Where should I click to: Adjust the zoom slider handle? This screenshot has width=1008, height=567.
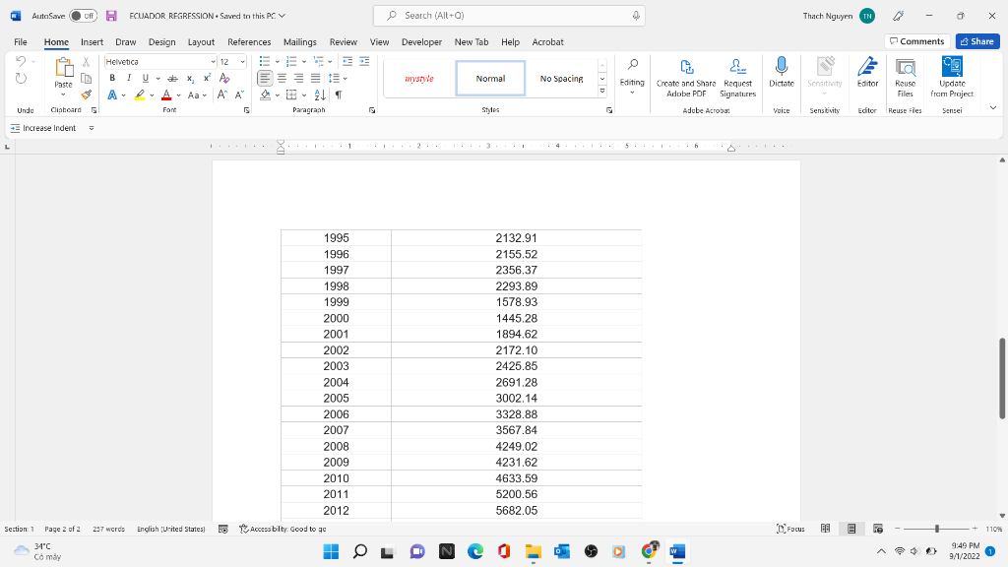point(937,529)
